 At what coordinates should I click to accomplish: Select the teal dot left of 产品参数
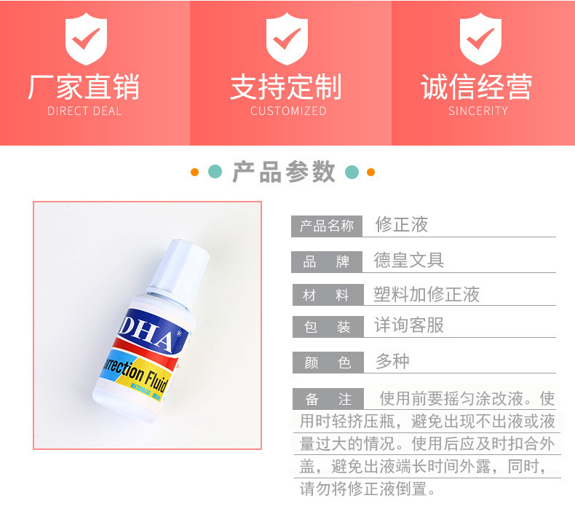215,172
